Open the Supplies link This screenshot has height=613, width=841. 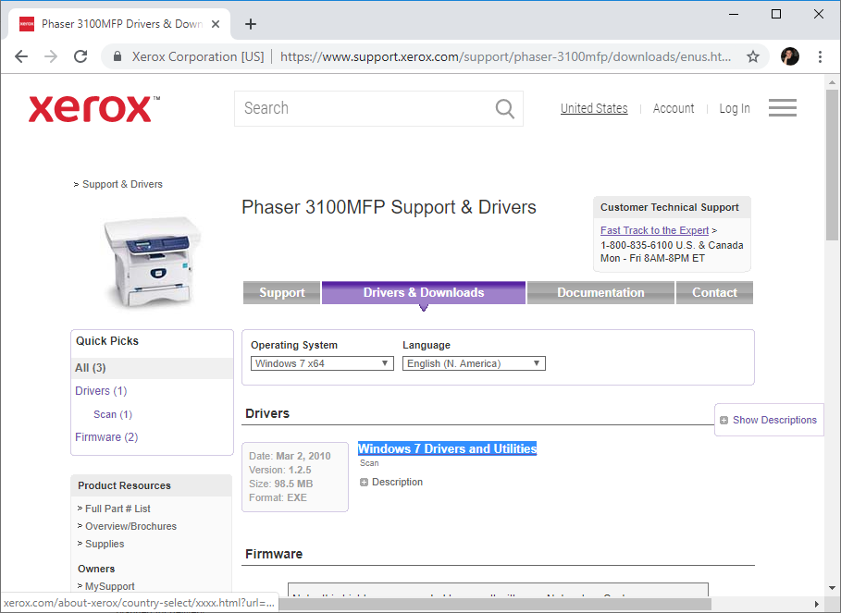click(105, 544)
